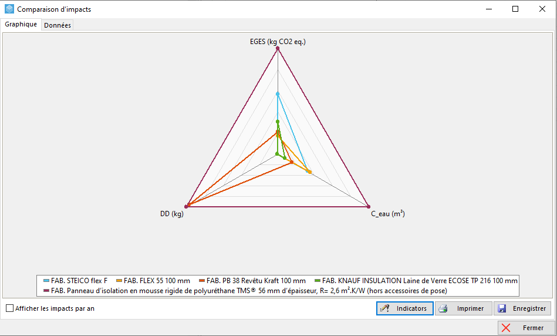Click the purple data point at EGES apex
This screenshot has width=557, height=336.
[x=278, y=48]
